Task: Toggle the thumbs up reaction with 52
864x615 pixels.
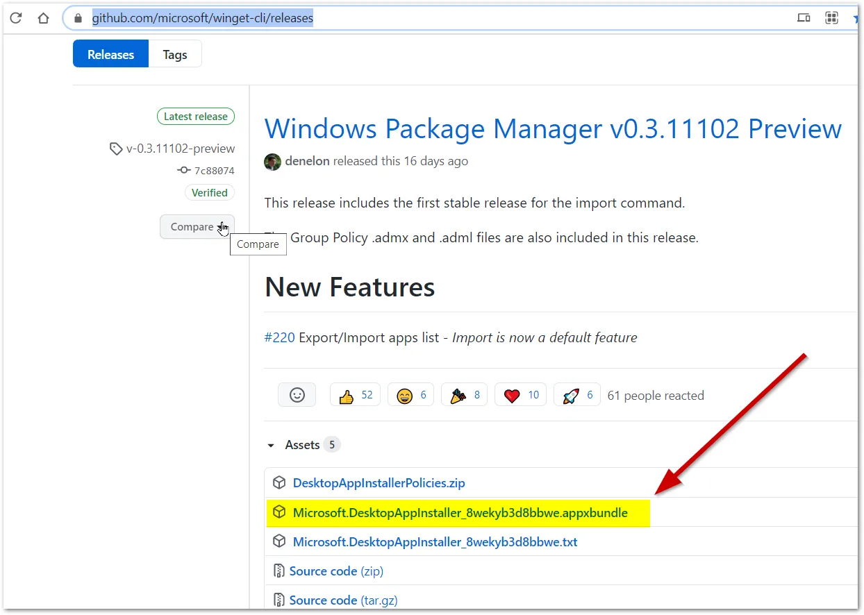Action: pos(356,395)
